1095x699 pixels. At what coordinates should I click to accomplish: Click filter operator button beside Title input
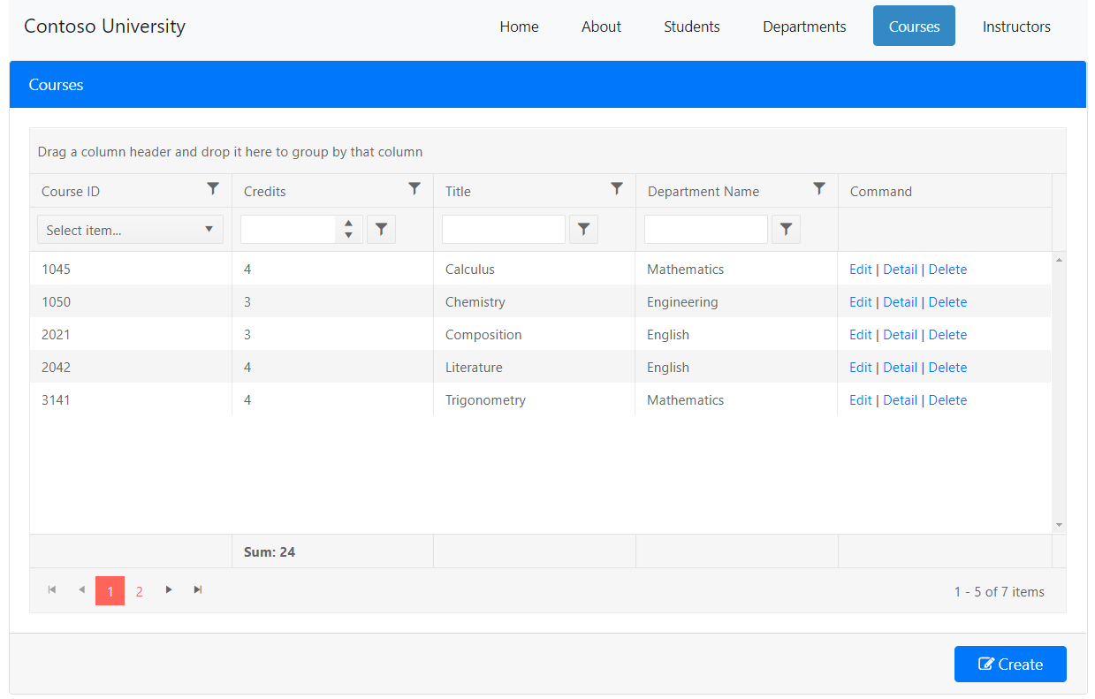(x=583, y=230)
